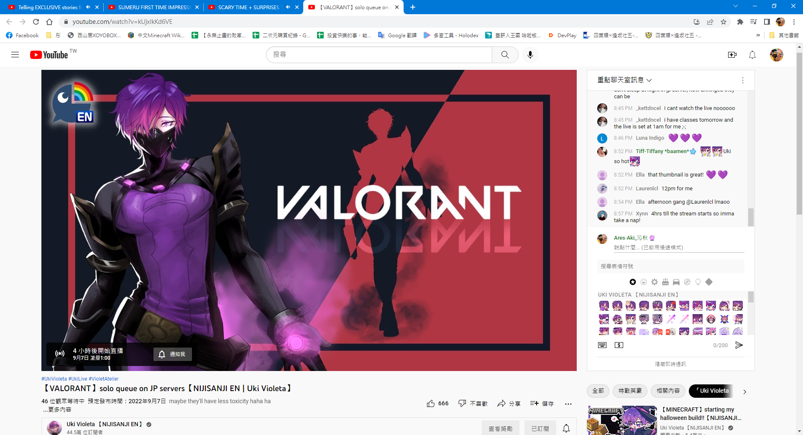This screenshot has width=803, height=435.
Task: Open MINECRAFT halloween build video thumbnail
Action: [x=623, y=420]
